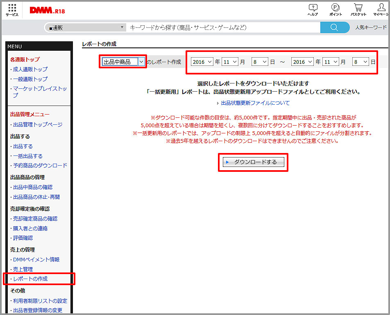The width and height of the screenshot is (390, 315).
Task: Open the shopping basket icon
Action: [358, 10]
